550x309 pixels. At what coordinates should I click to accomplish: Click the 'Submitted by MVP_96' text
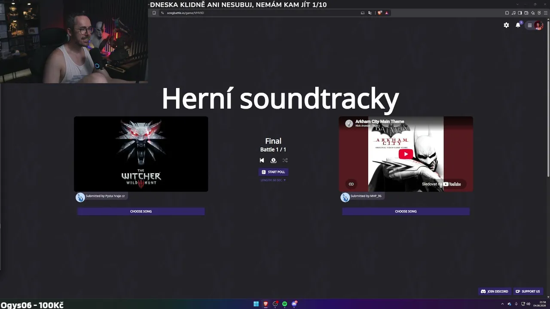(366, 196)
